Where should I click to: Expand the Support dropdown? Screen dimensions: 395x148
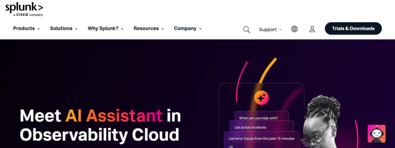(x=270, y=29)
